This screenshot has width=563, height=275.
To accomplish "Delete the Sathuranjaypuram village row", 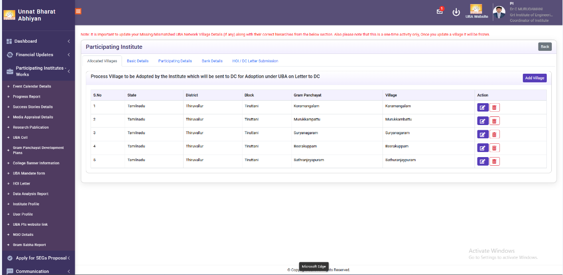I will tap(494, 161).
